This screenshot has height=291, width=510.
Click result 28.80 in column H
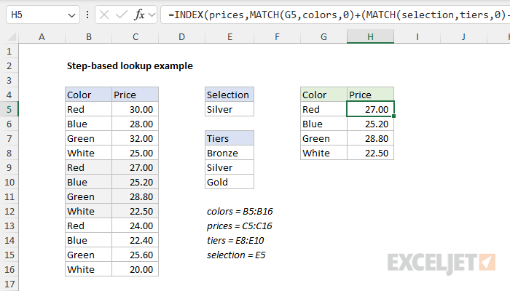click(x=370, y=139)
